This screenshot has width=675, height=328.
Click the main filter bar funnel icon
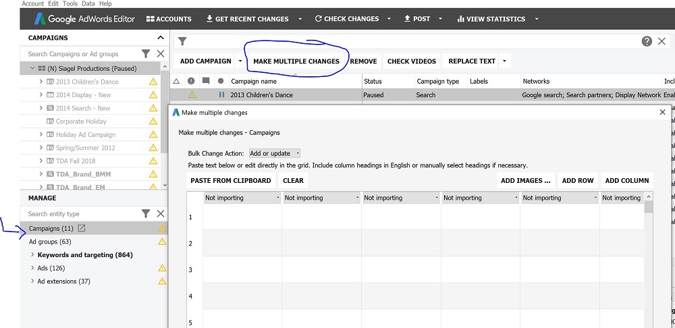[x=182, y=41]
